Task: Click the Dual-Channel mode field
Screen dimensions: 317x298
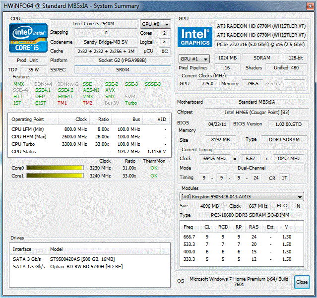Action: (x=252, y=168)
